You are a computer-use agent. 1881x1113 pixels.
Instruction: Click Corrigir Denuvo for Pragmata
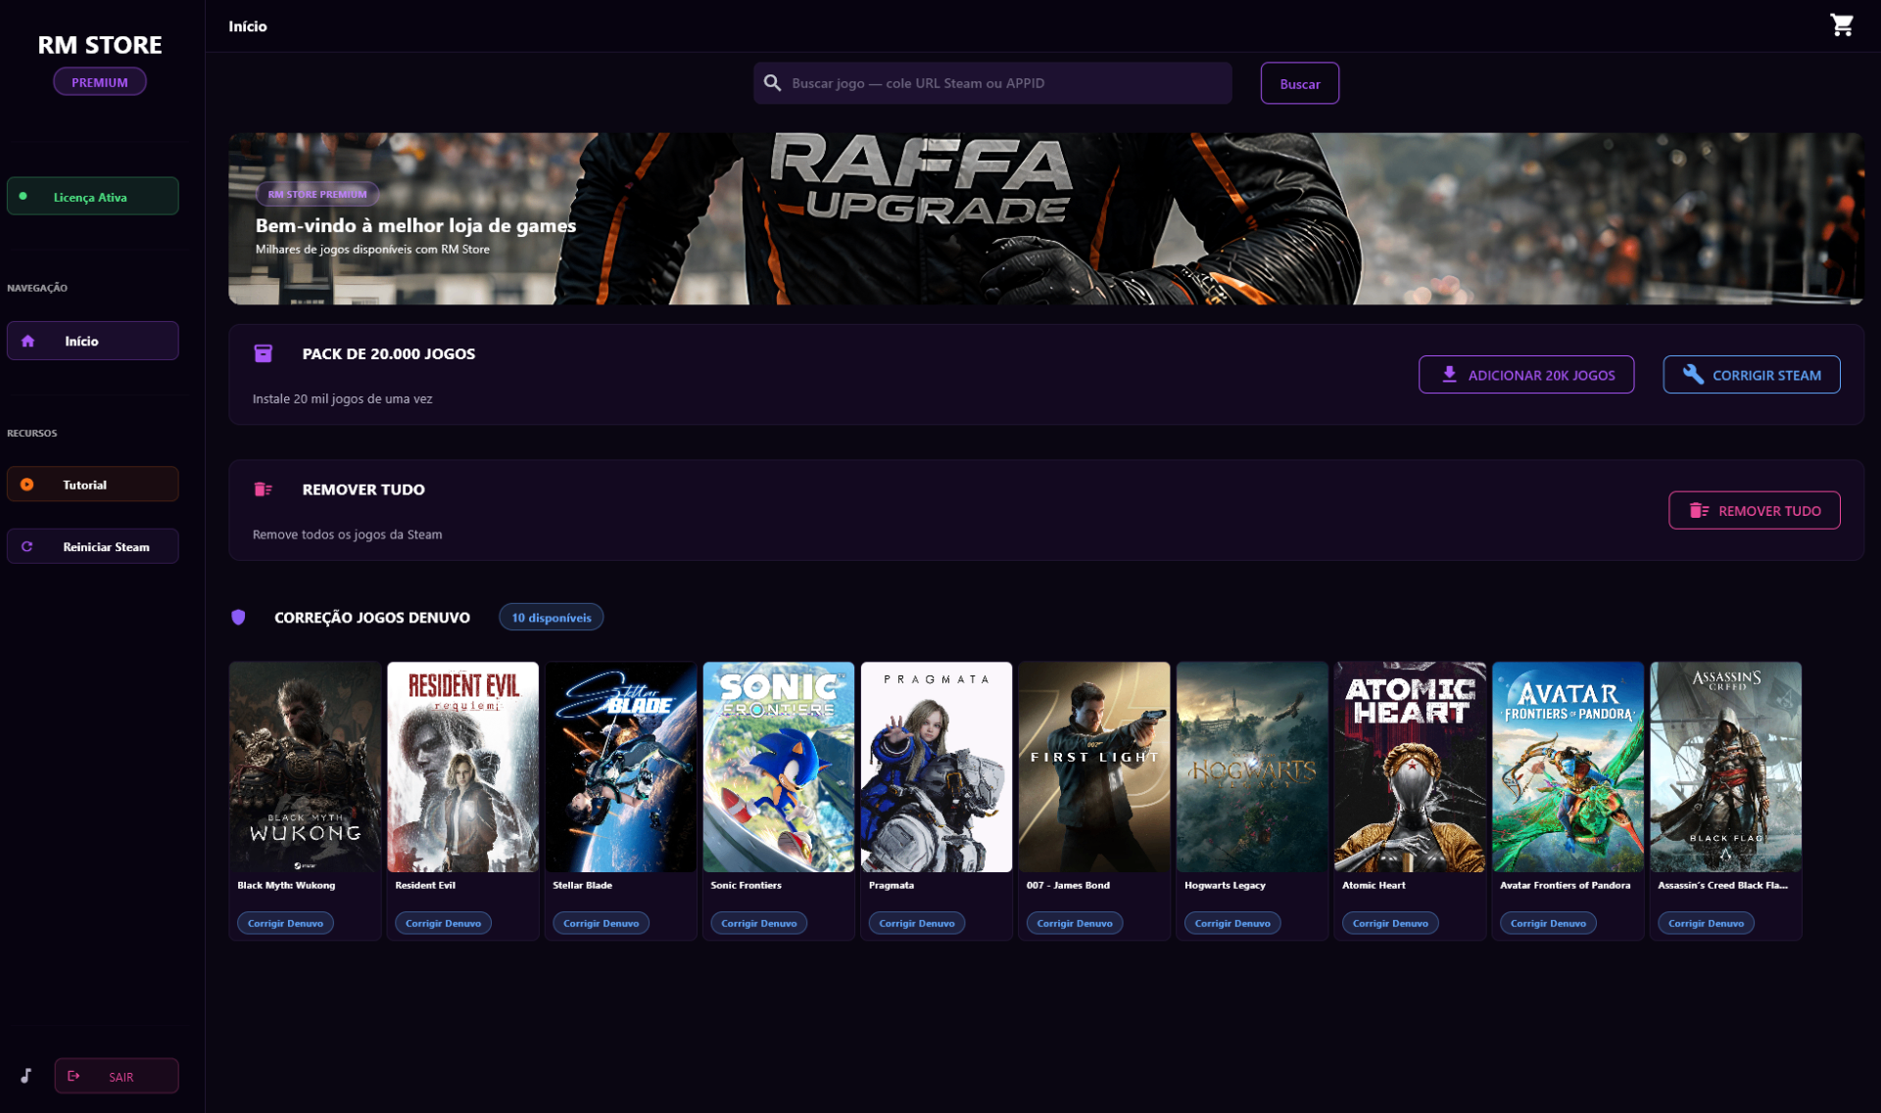pyautogui.click(x=916, y=923)
